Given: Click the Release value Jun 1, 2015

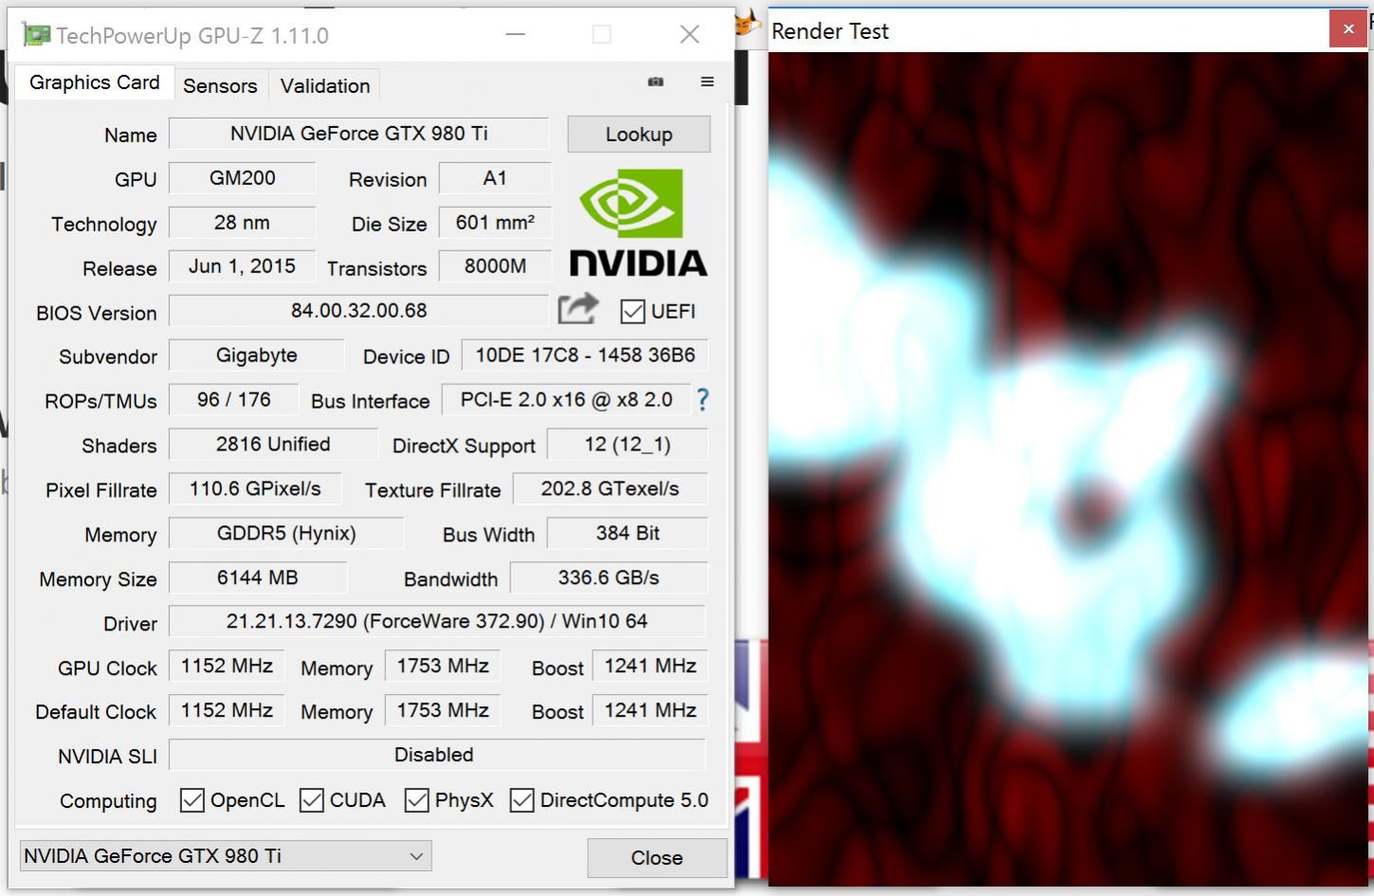Looking at the screenshot, I should point(243,266).
